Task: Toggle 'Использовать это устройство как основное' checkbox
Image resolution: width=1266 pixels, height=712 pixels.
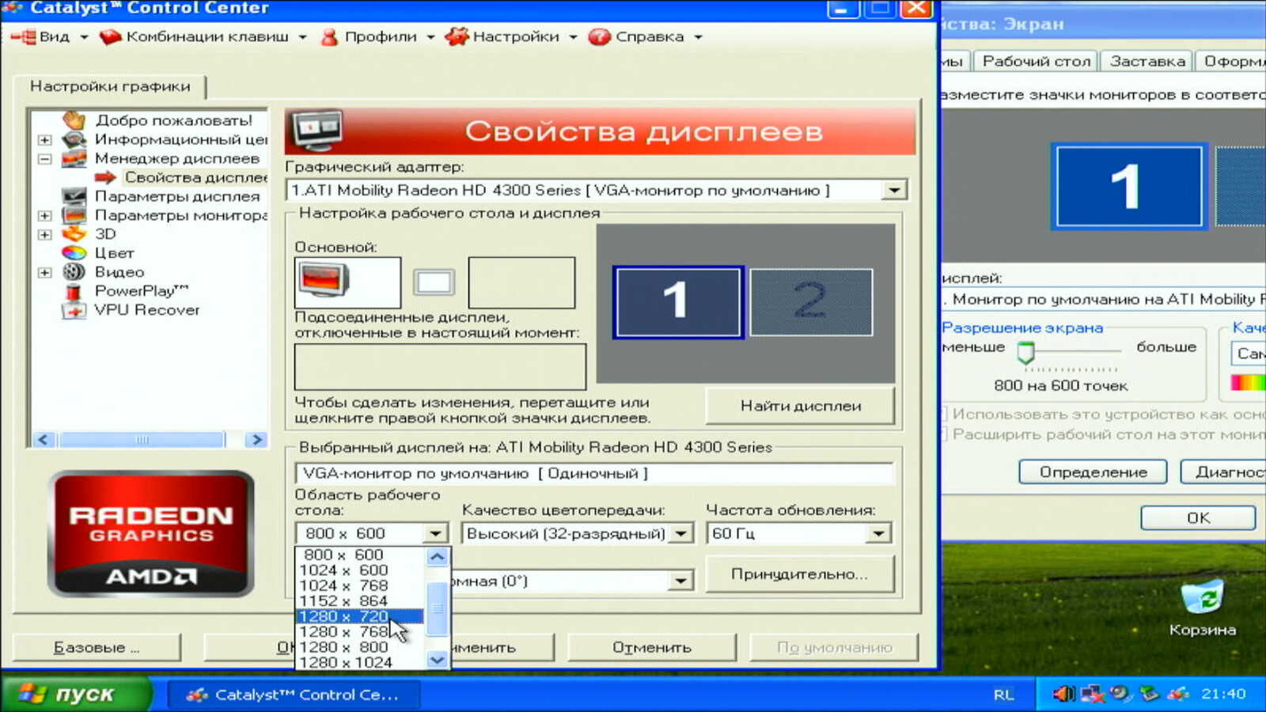Action: [x=944, y=414]
